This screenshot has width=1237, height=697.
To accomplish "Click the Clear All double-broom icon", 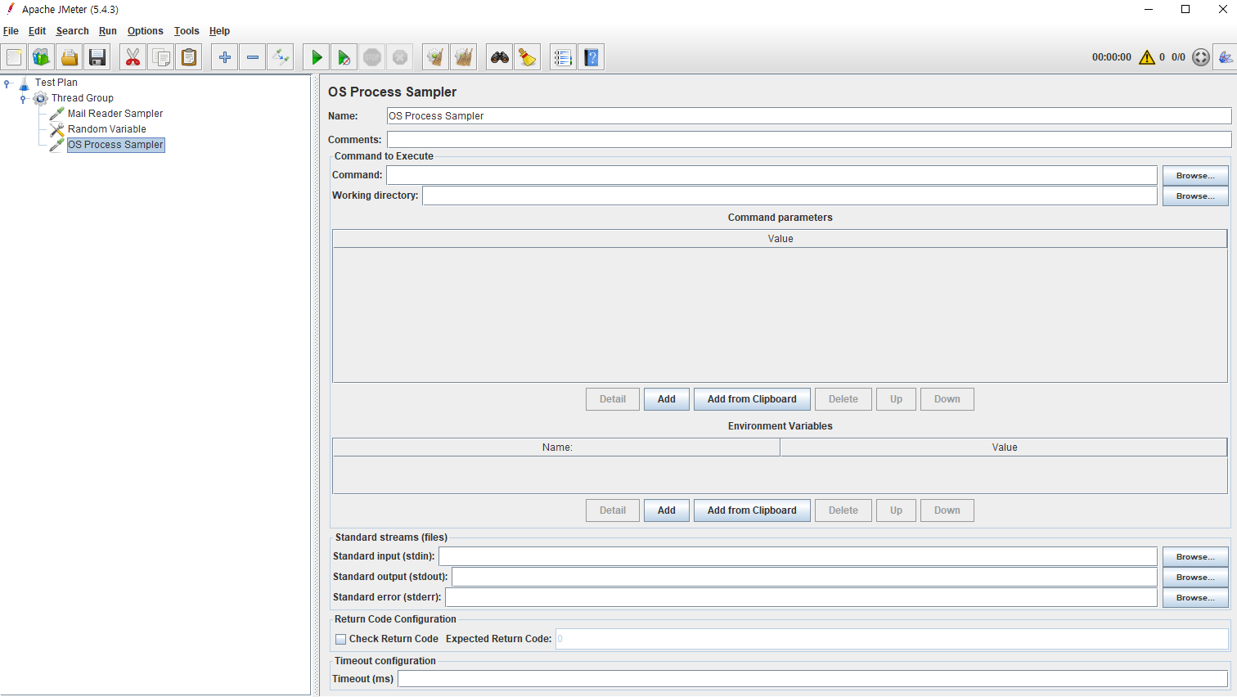I will (x=464, y=57).
